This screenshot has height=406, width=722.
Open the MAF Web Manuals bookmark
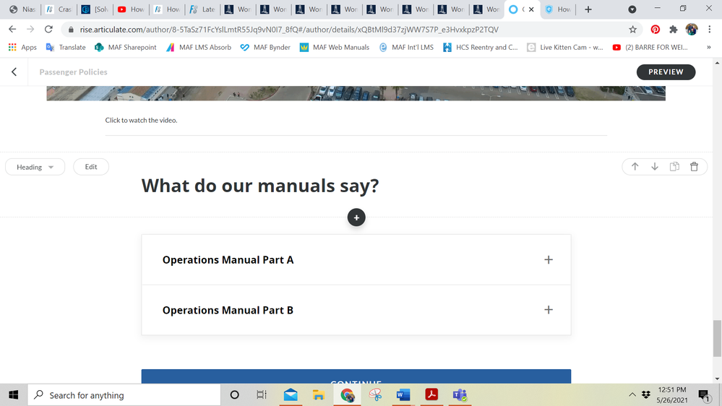click(335, 47)
